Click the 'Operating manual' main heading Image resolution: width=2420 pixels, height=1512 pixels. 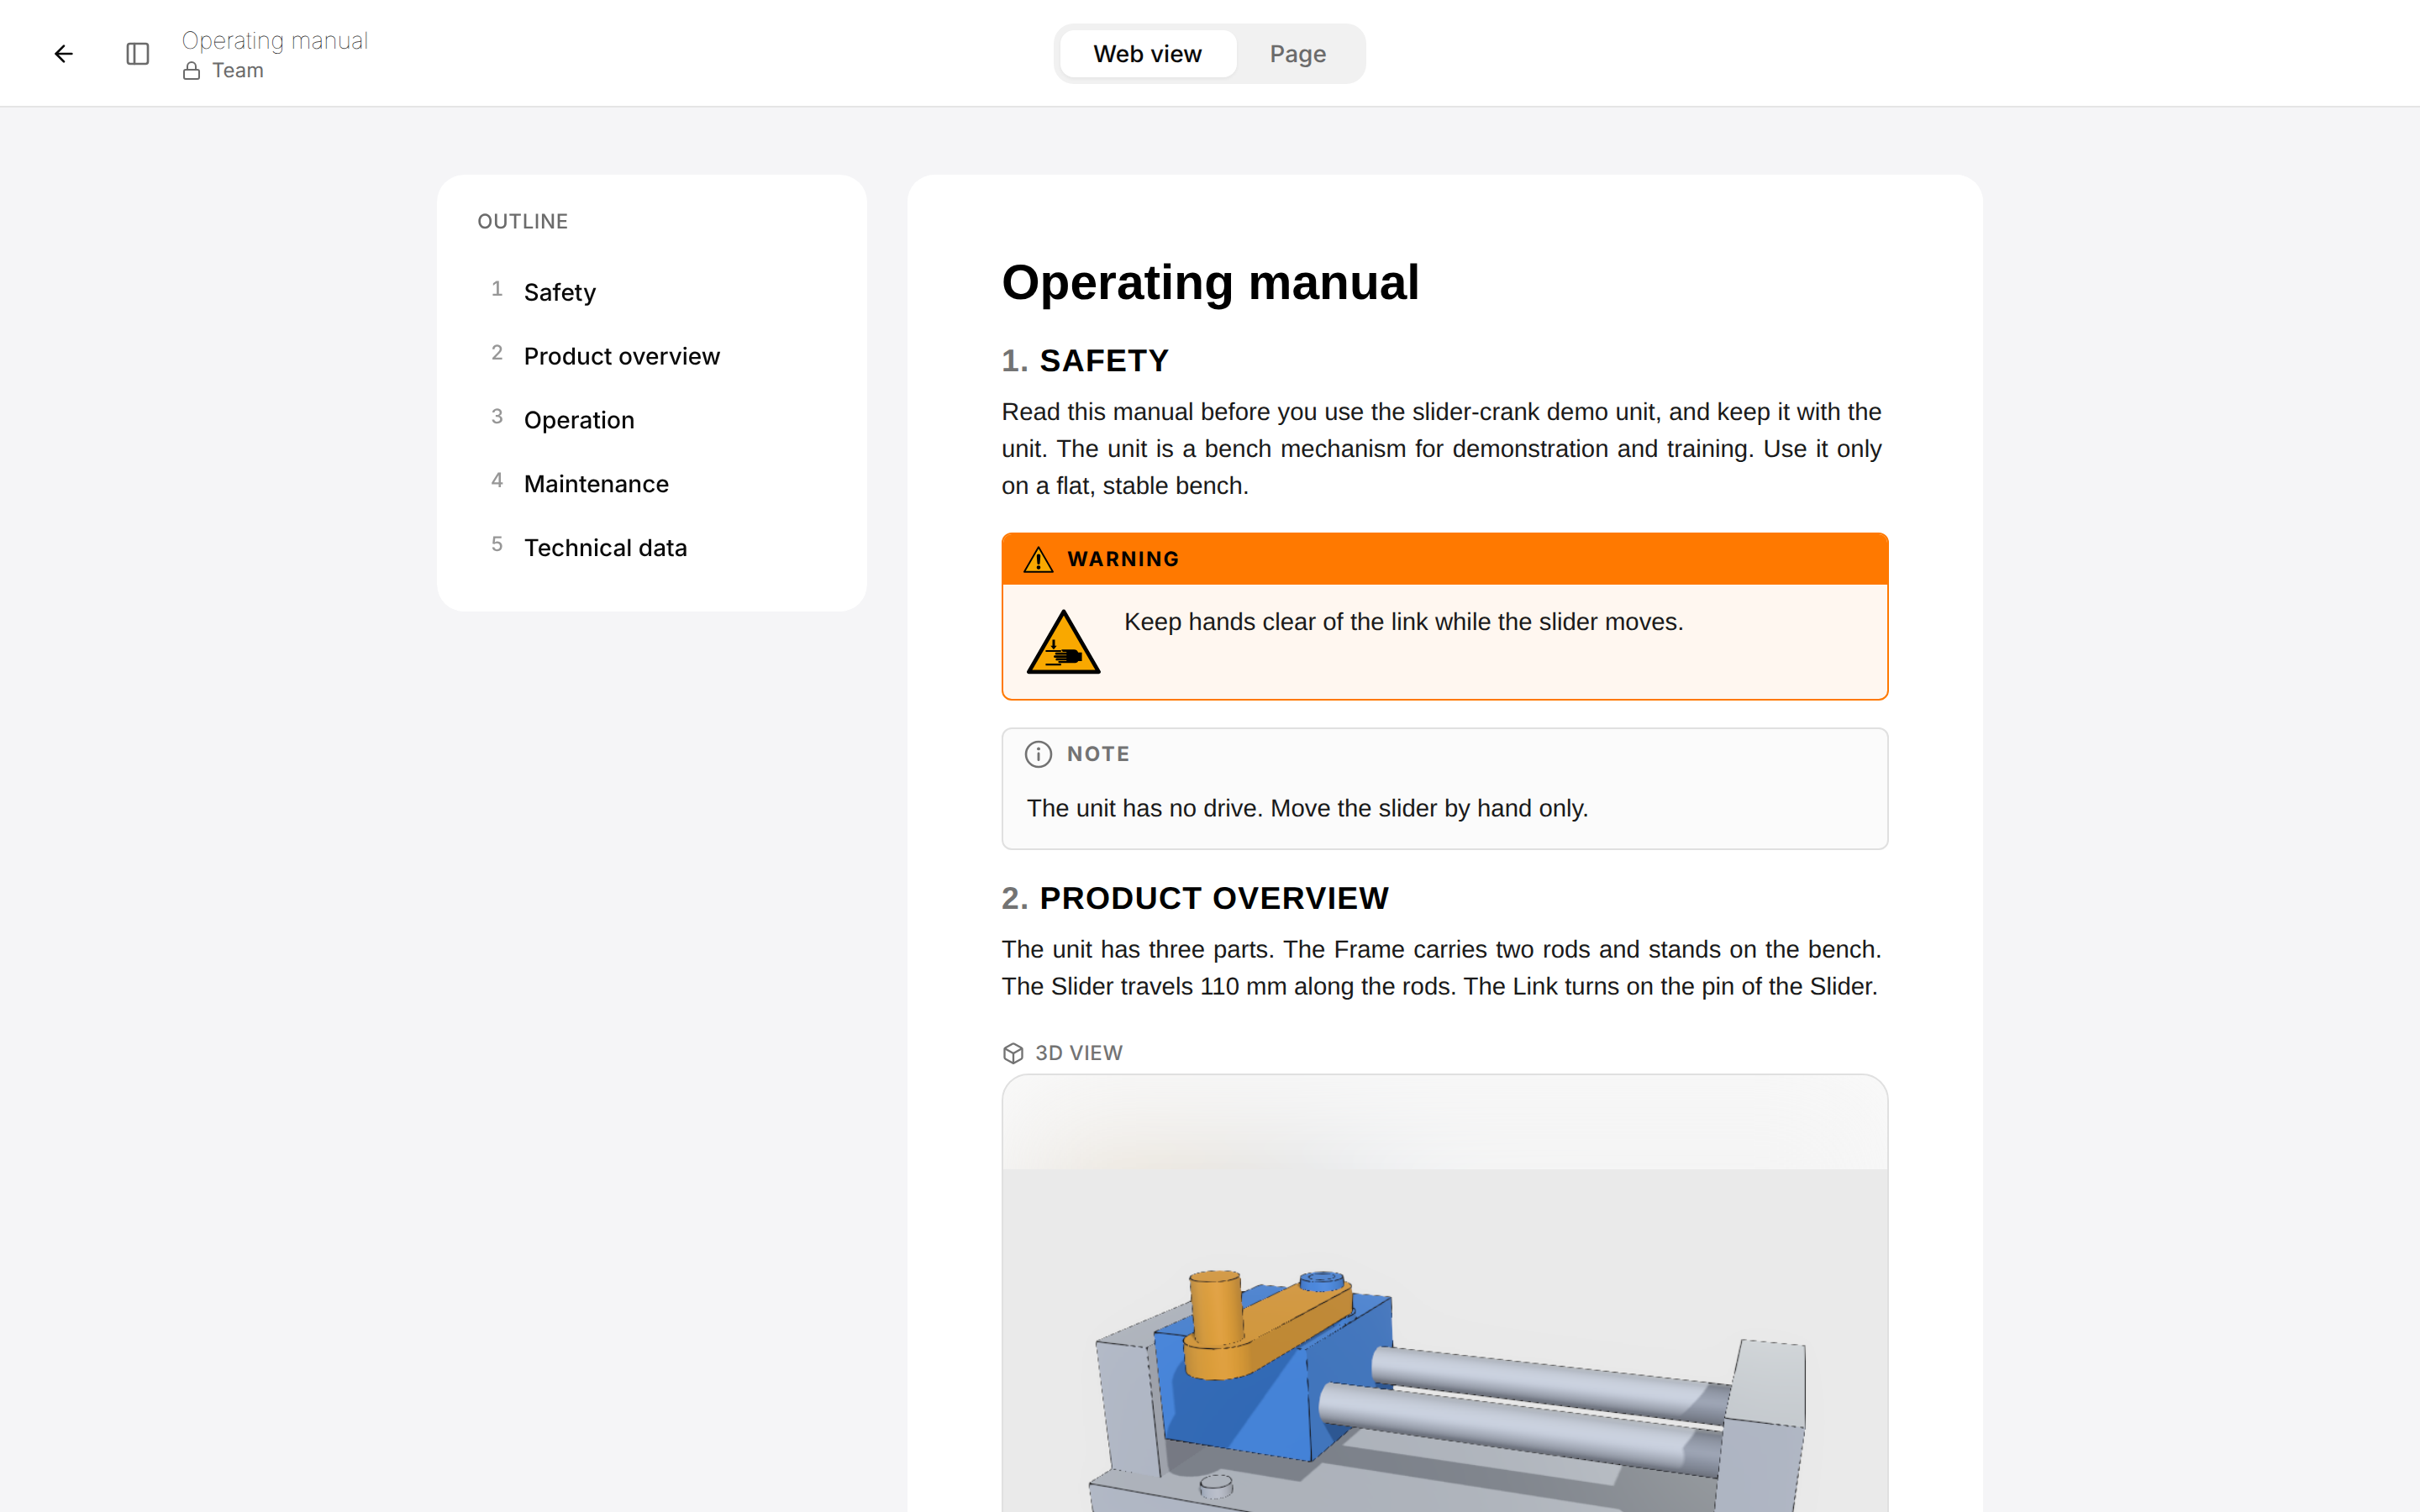tap(1210, 283)
